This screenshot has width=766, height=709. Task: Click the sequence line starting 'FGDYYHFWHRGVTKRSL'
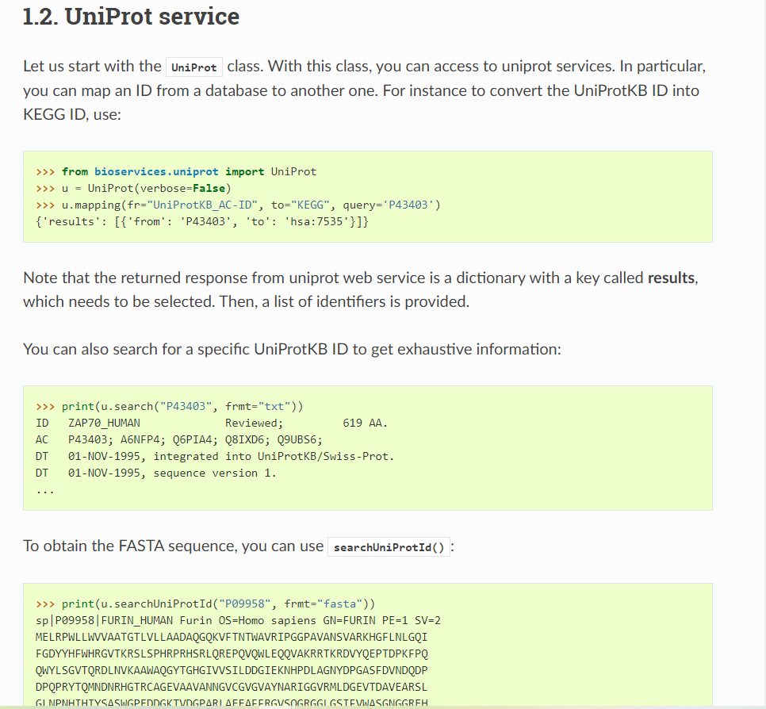[x=232, y=653]
